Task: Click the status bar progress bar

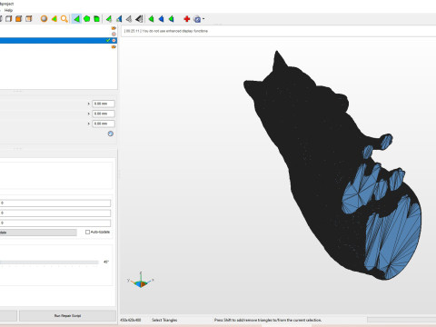Action: click(401, 320)
